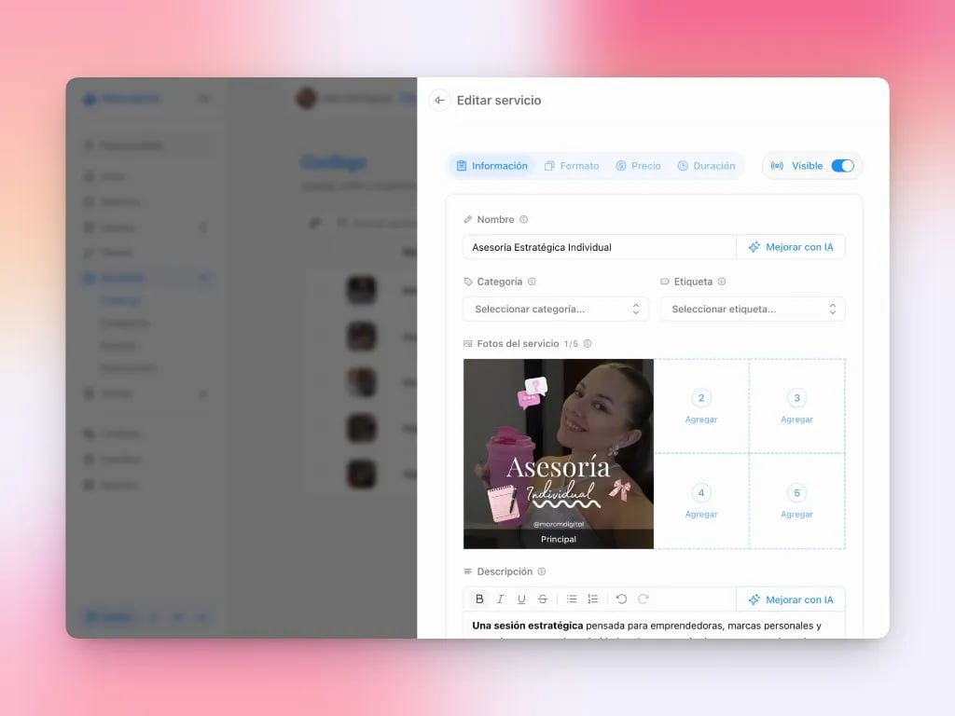This screenshot has width=955, height=716.
Task: Edit the Nombre input field
Action: pyautogui.click(x=600, y=247)
